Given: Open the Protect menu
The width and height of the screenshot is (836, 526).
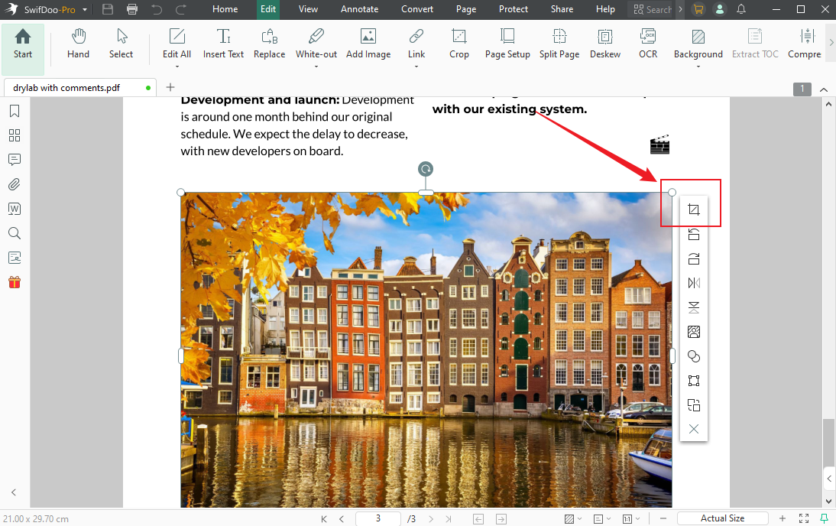Looking at the screenshot, I should [x=513, y=9].
